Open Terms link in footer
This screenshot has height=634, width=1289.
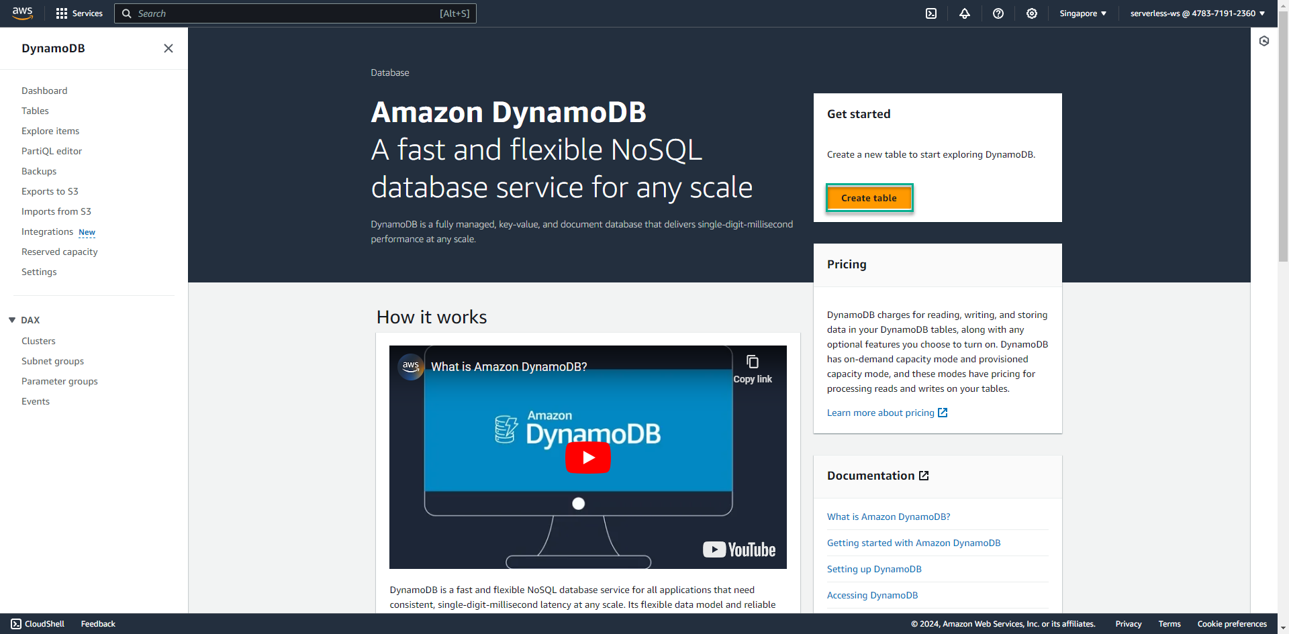1169,624
